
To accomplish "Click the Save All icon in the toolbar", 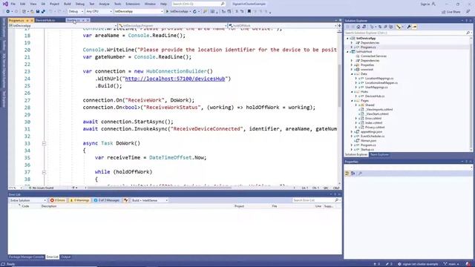I will point(43,12).
